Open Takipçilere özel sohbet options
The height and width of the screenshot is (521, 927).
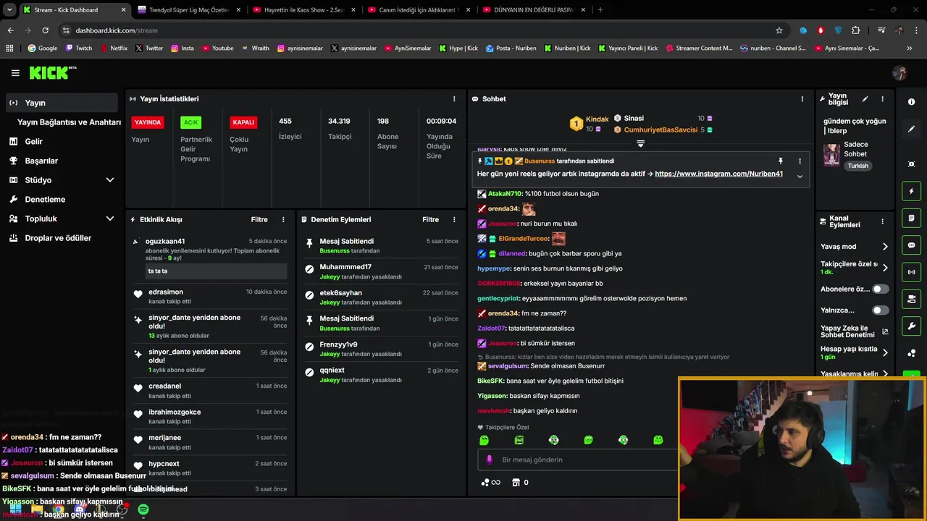tap(885, 268)
